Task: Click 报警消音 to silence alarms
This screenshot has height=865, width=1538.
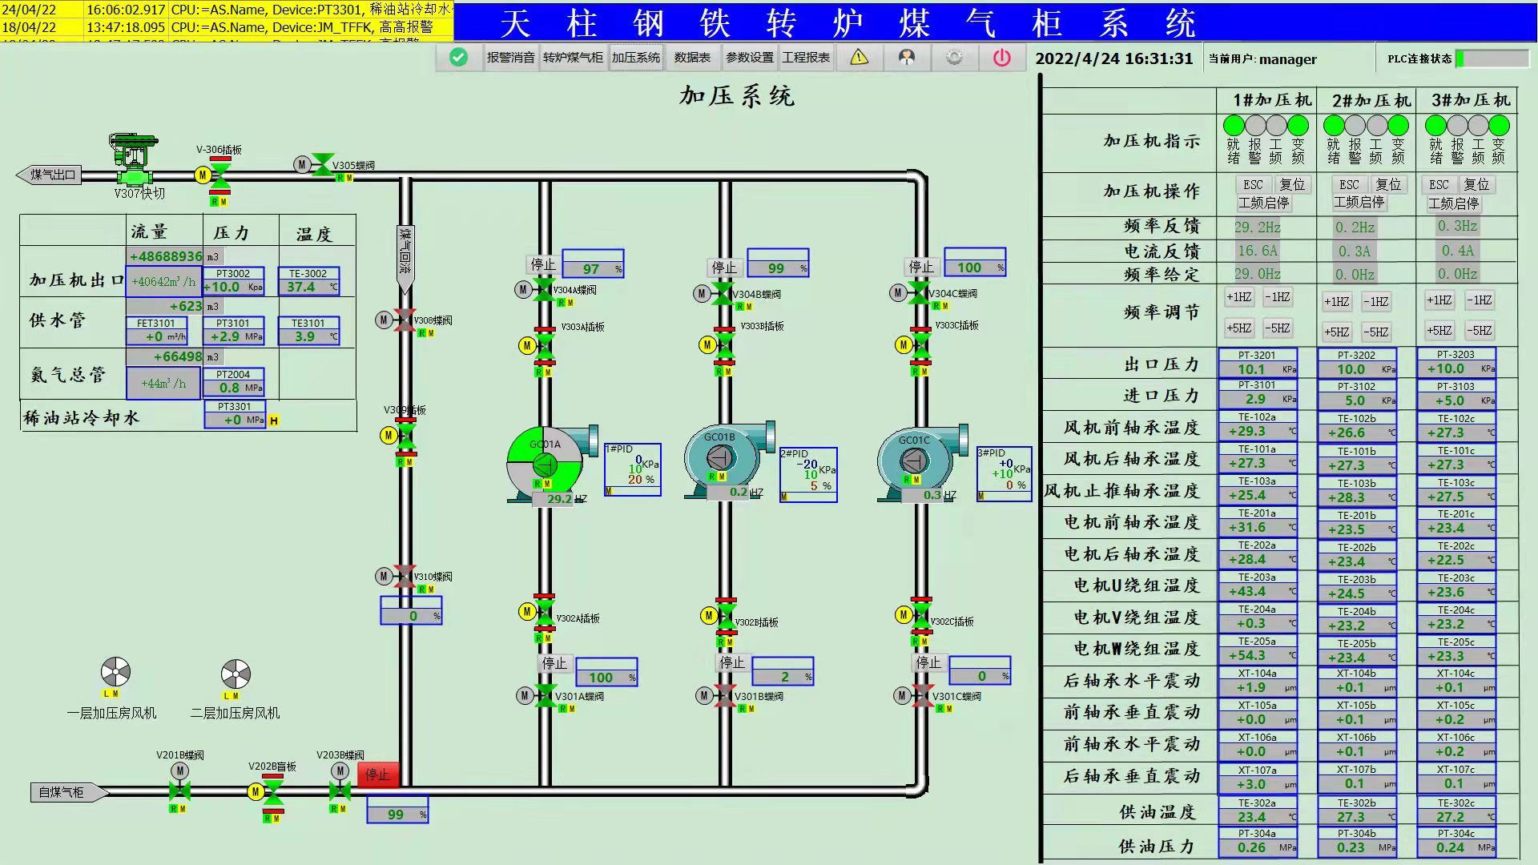Action: pos(510,58)
